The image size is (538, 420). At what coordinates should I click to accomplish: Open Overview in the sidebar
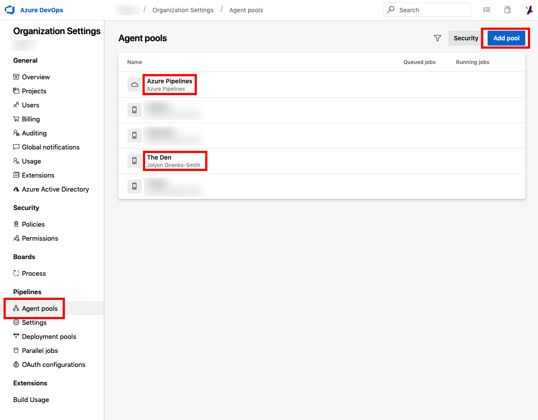pyautogui.click(x=36, y=77)
